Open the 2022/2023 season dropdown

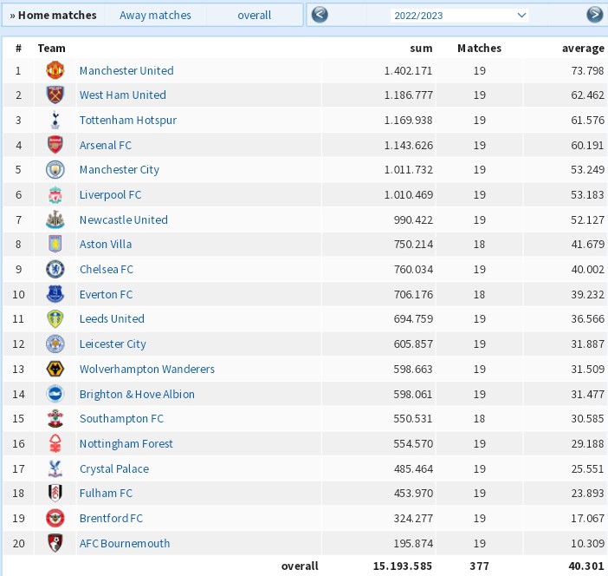(459, 16)
